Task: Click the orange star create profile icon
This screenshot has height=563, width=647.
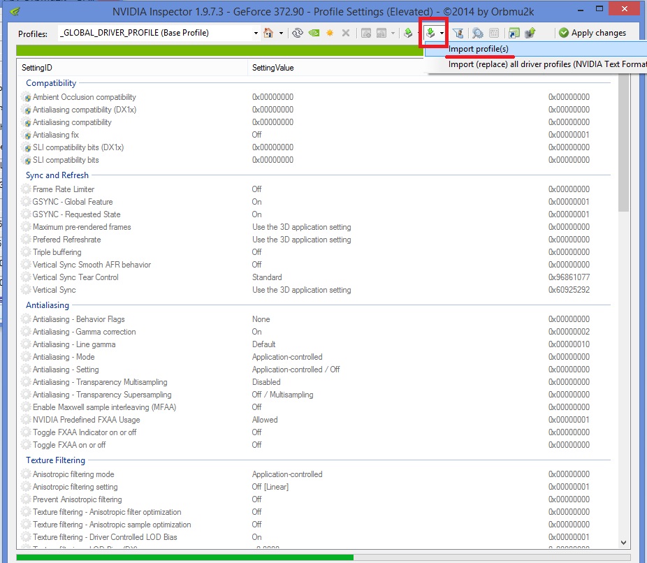Action: [x=330, y=33]
